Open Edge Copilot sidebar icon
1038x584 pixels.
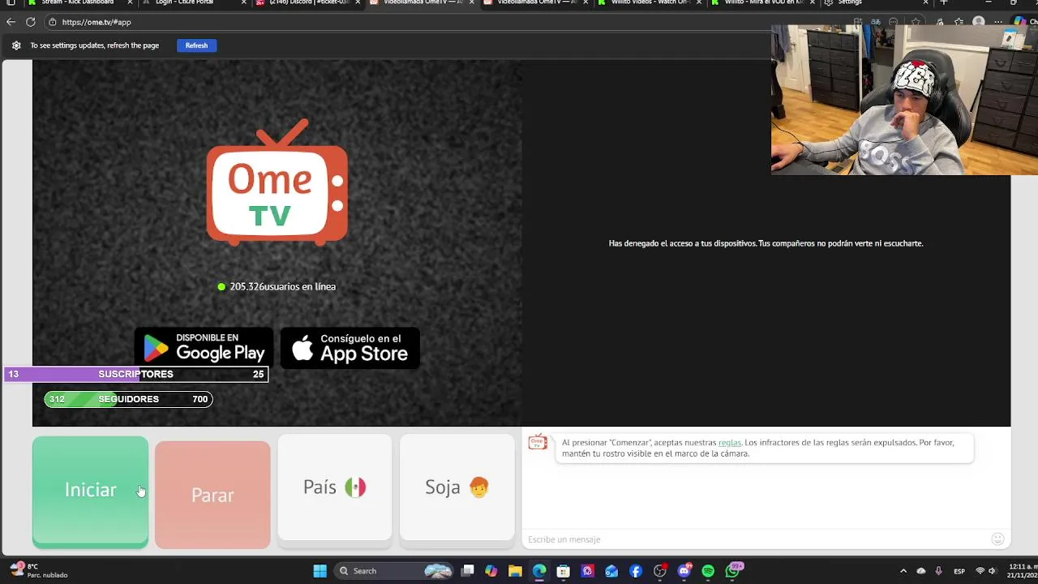coord(1020,22)
